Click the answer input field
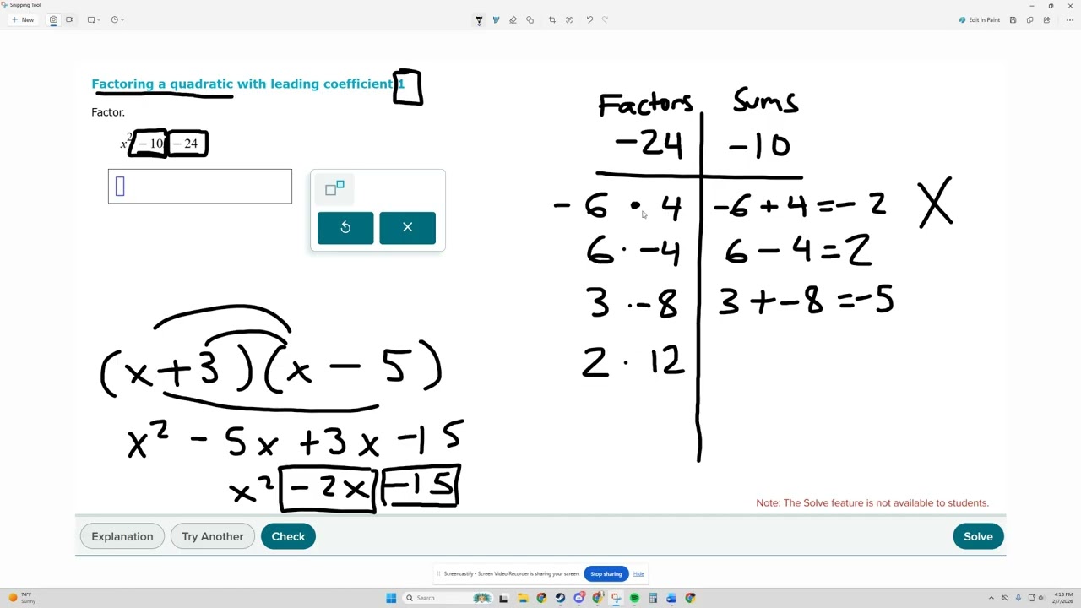Viewport: 1081px width, 608px height. (200, 186)
